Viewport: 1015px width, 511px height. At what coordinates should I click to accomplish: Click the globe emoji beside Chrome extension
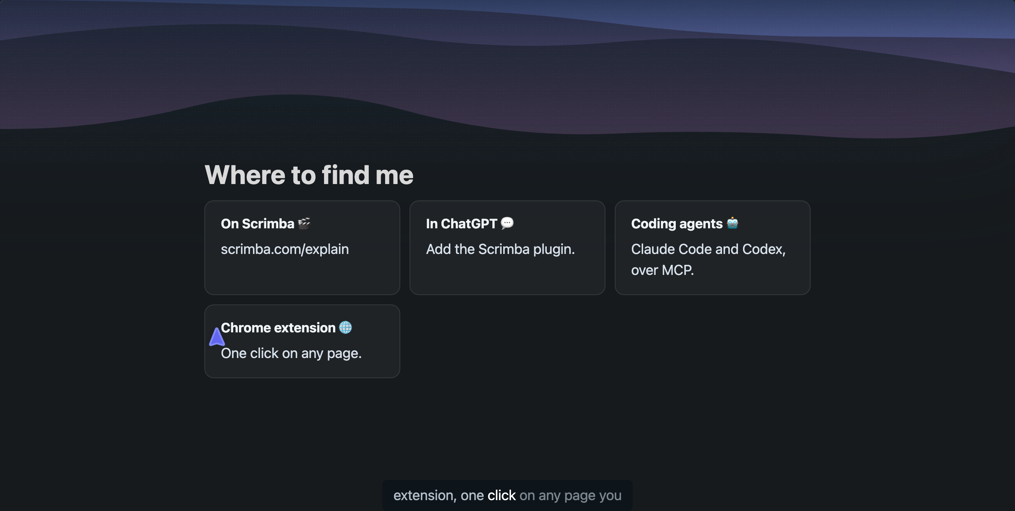(345, 328)
